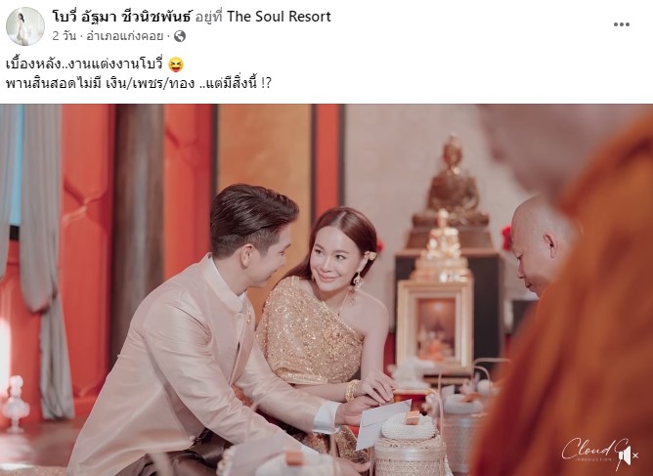This screenshot has height=476, width=653.
Task: Click the globe public privacy icon
Action: 180,36
